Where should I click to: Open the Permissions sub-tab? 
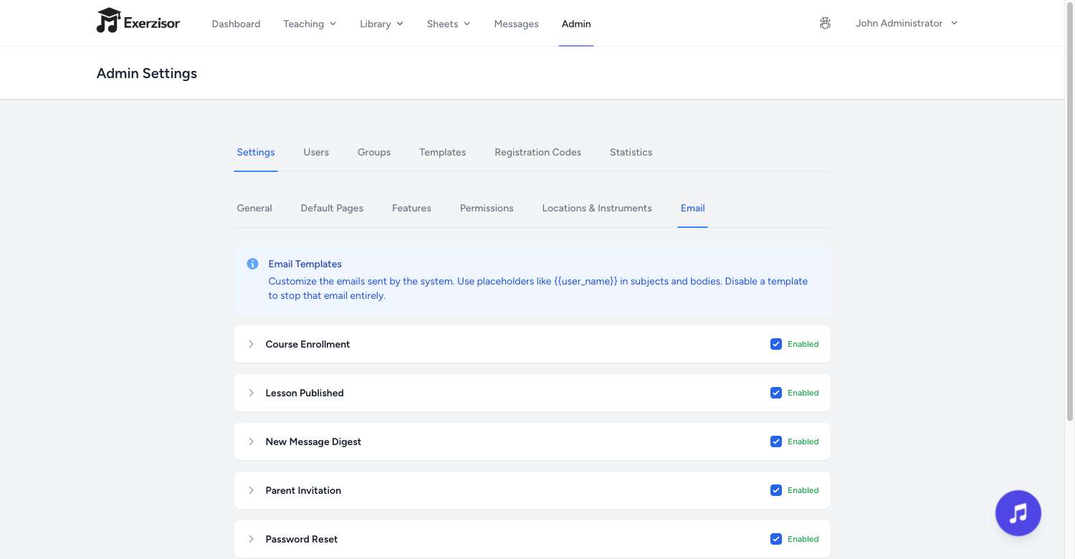(487, 208)
